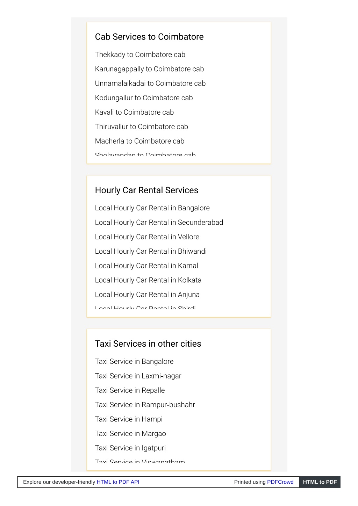Open Karunagappally to Coimbatore cab link
Screen dimensions: 358x506
coord(149,69)
